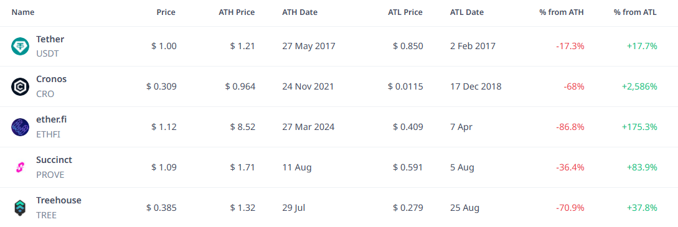Click the Treehouse coin logo icon

[x=20, y=207]
